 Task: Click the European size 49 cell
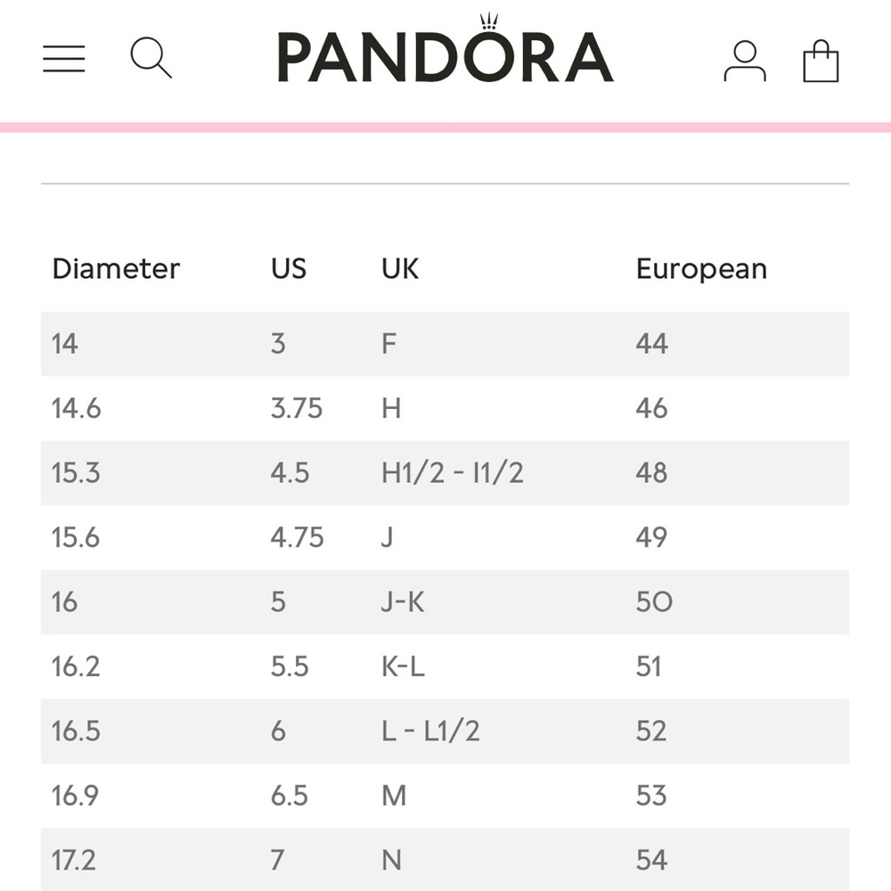click(651, 537)
